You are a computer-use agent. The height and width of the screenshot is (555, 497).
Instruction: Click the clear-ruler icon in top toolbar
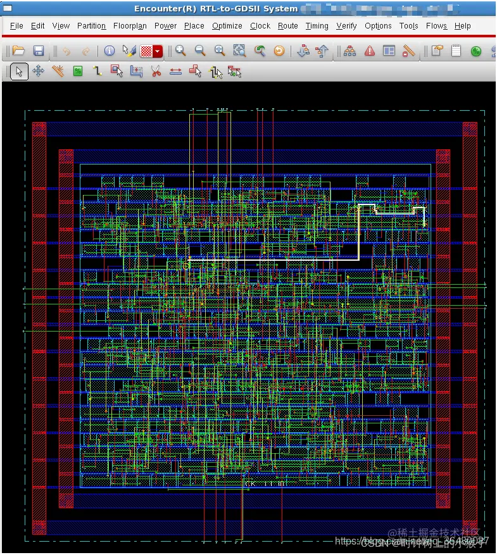408,51
